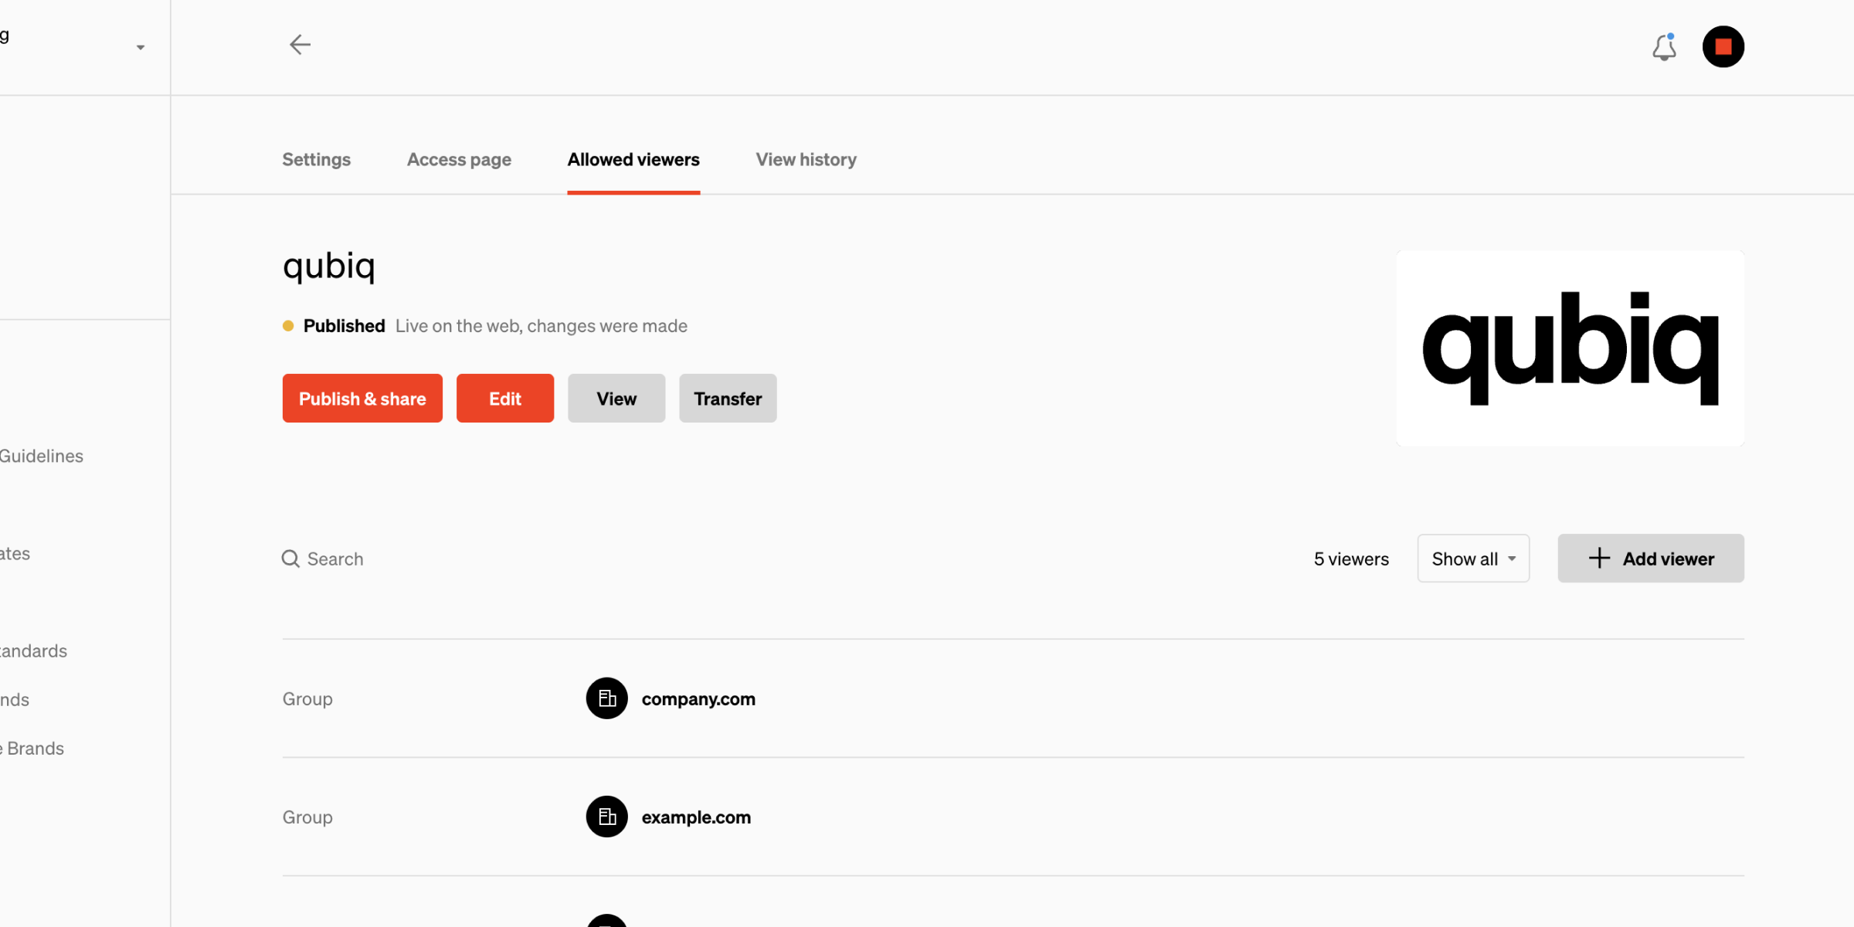This screenshot has width=1854, height=927.
Task: Switch to the Settings tab
Action: [x=316, y=159]
